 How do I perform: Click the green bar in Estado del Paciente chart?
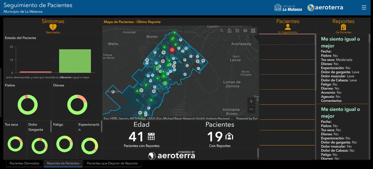click(75, 61)
